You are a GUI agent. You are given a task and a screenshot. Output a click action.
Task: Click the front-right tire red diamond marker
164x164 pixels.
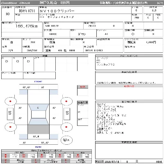click(x=66, y=101)
